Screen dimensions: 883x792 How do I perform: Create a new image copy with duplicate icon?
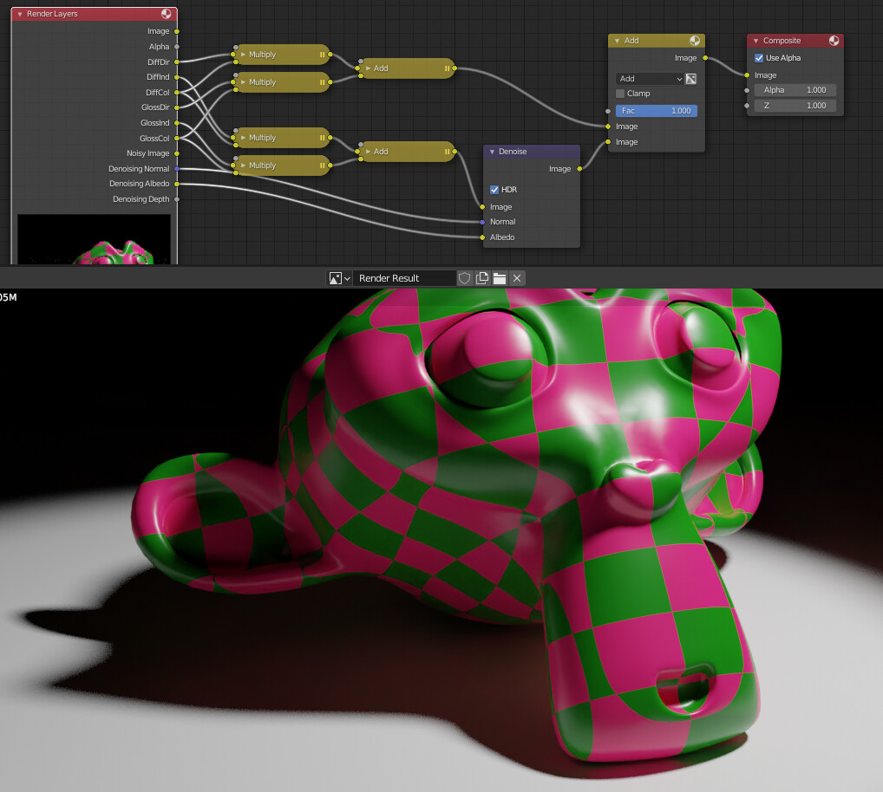482,278
